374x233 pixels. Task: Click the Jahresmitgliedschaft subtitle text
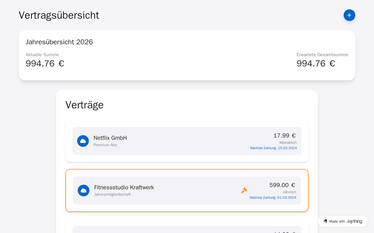click(x=112, y=195)
